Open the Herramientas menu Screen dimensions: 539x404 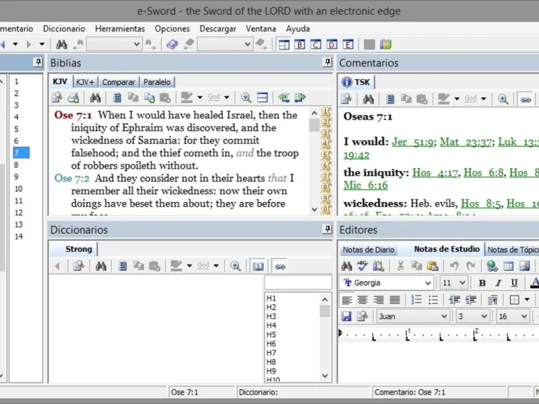point(120,29)
